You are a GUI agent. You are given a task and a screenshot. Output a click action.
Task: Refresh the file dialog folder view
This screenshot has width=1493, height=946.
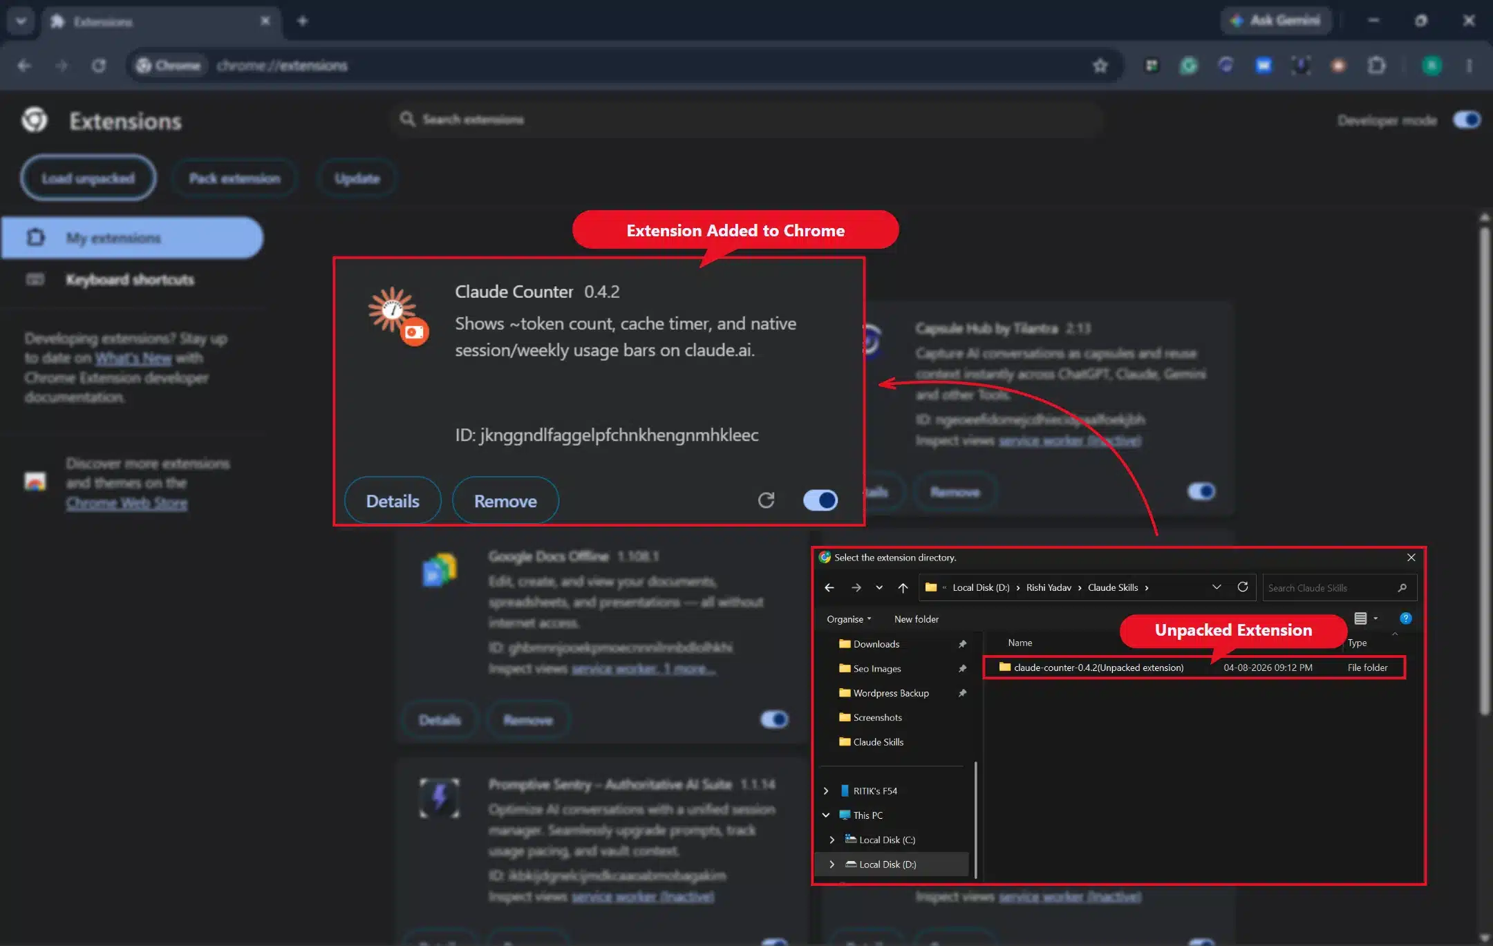click(1242, 587)
